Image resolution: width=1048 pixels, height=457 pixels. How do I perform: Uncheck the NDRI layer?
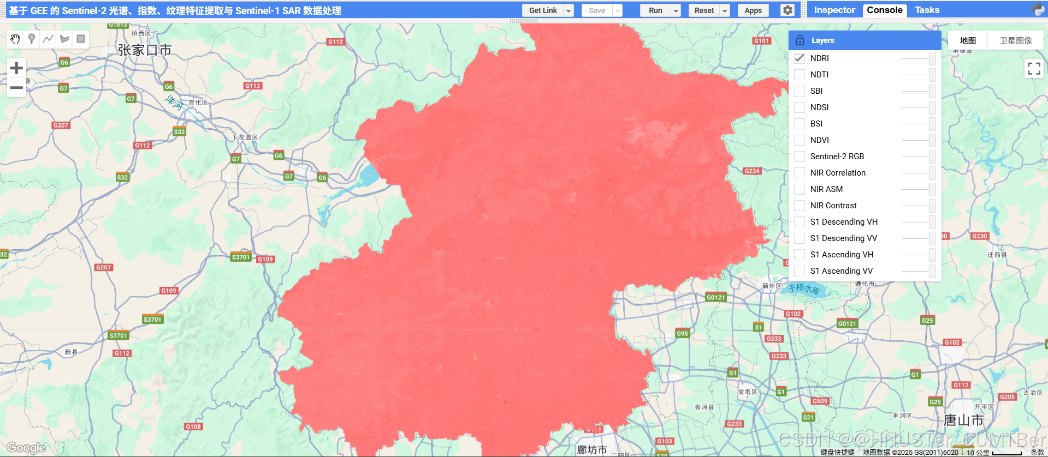pos(800,58)
